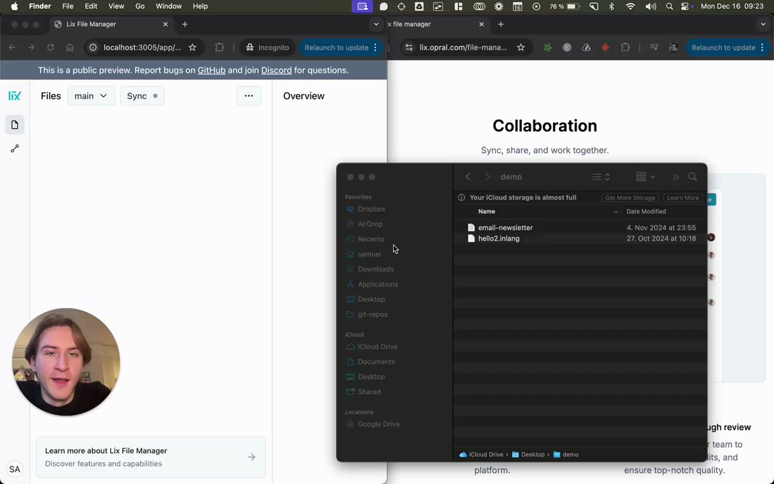774x484 pixels.
Task: Click Get More Storage button
Action: 630,198
